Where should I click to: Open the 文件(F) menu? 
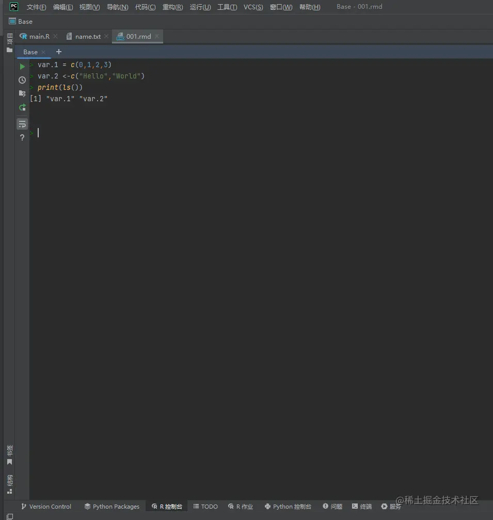[x=36, y=7]
